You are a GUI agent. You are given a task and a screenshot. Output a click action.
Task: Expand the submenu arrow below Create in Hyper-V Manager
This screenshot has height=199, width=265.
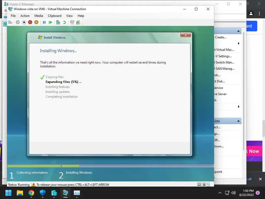(239, 44)
